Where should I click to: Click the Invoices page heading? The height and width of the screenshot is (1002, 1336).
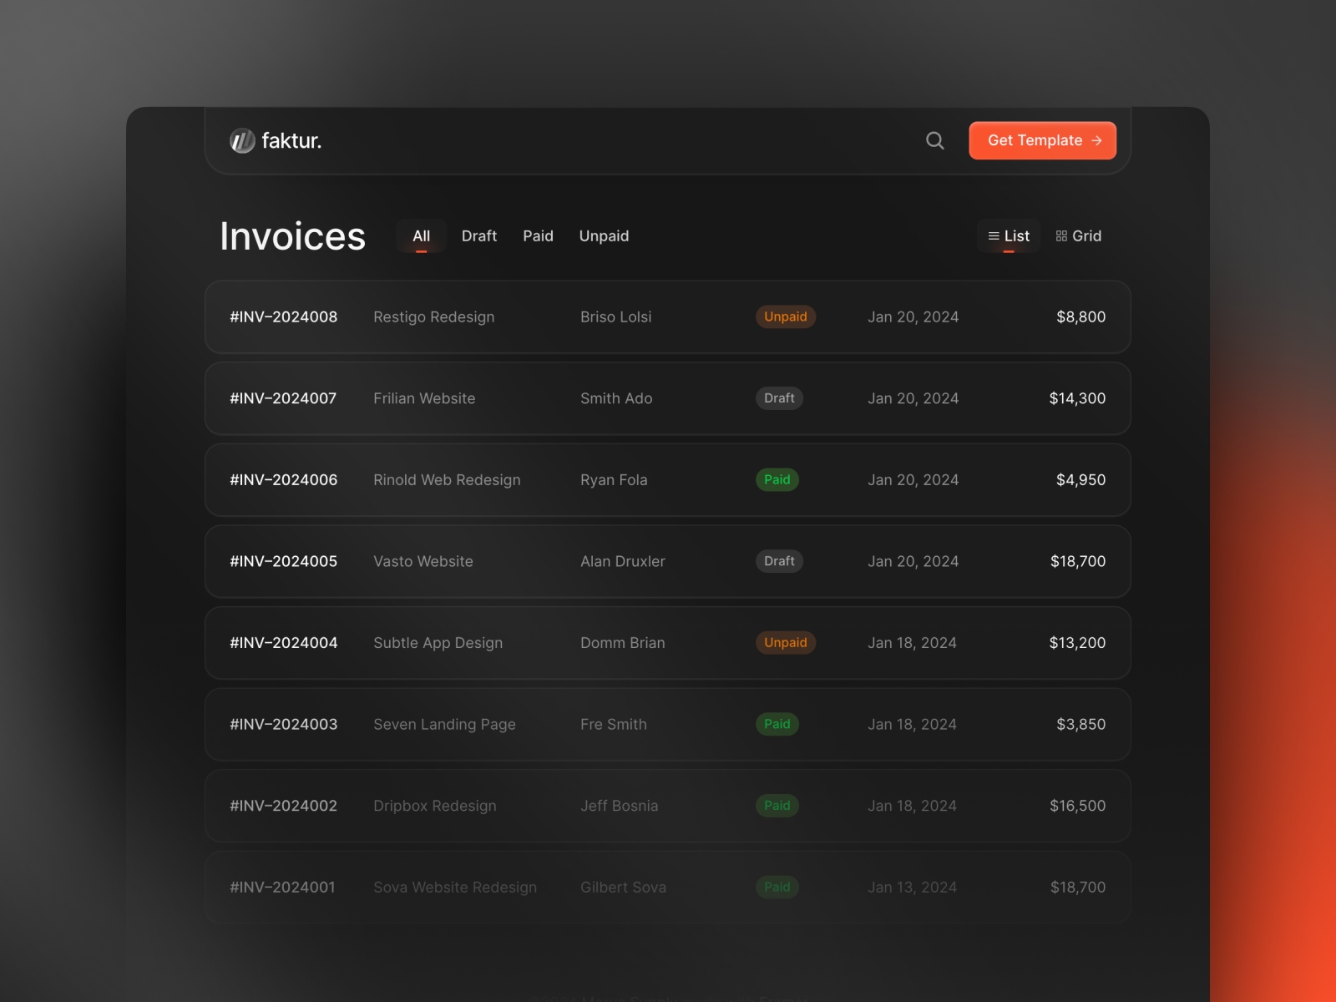tap(293, 236)
